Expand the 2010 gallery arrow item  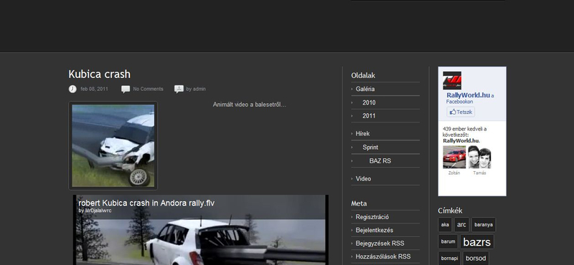click(369, 102)
